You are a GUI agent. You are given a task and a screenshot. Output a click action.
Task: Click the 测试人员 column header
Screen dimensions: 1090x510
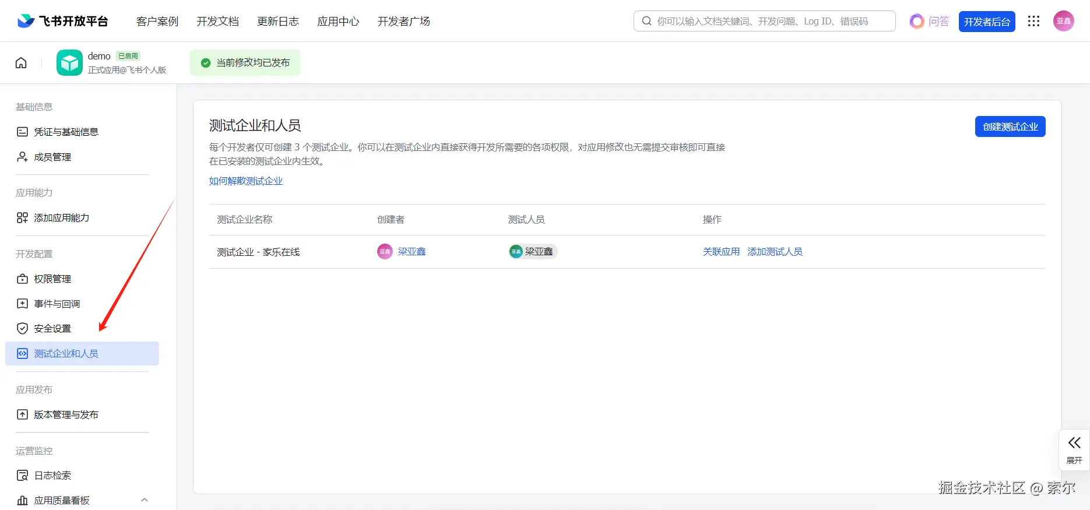coord(526,219)
